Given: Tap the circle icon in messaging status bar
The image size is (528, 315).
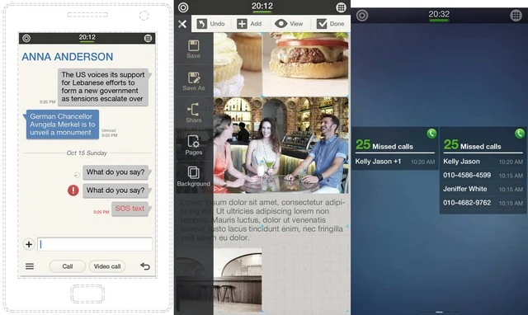Looking at the screenshot, I should 26,39.
